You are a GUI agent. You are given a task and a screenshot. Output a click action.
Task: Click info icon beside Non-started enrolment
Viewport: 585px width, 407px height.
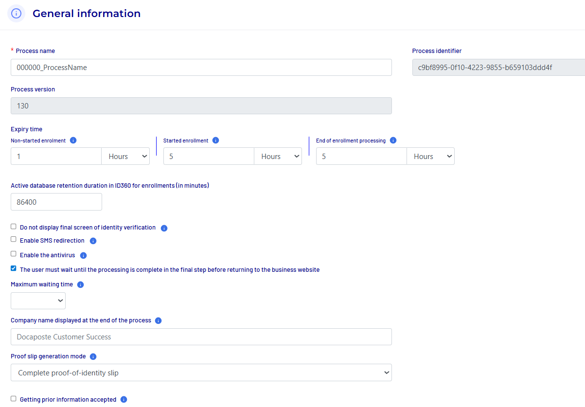pos(73,141)
